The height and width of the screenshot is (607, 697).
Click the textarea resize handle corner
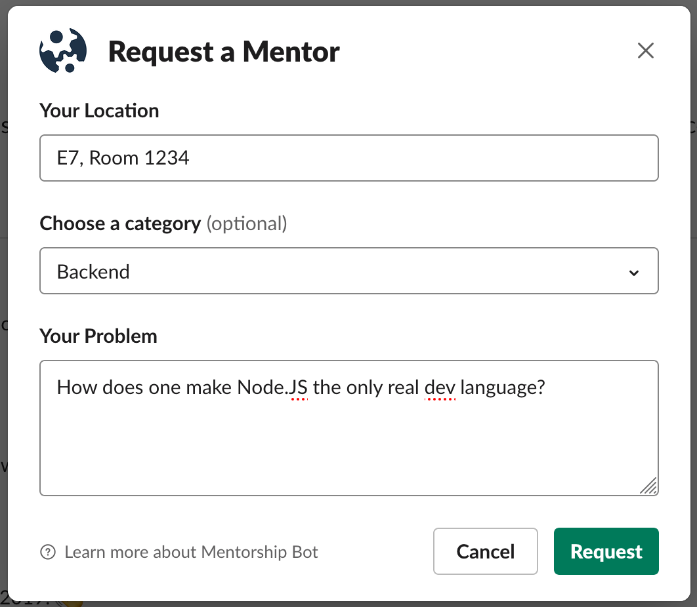tap(649, 486)
